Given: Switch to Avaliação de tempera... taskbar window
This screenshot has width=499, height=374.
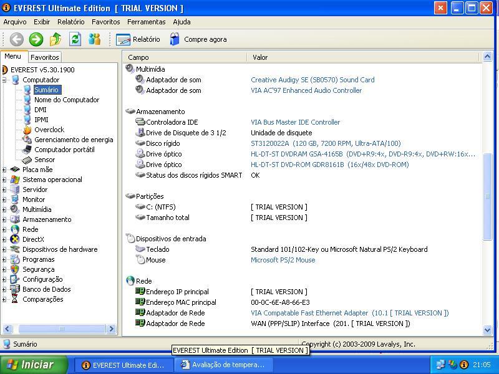Looking at the screenshot, I should [x=224, y=365].
